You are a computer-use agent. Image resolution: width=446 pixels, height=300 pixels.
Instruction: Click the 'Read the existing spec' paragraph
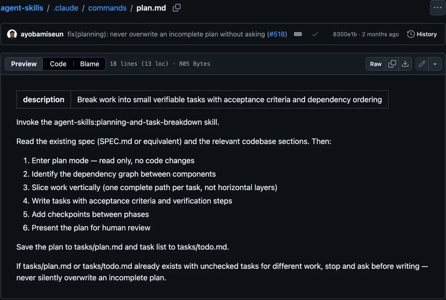174,141
